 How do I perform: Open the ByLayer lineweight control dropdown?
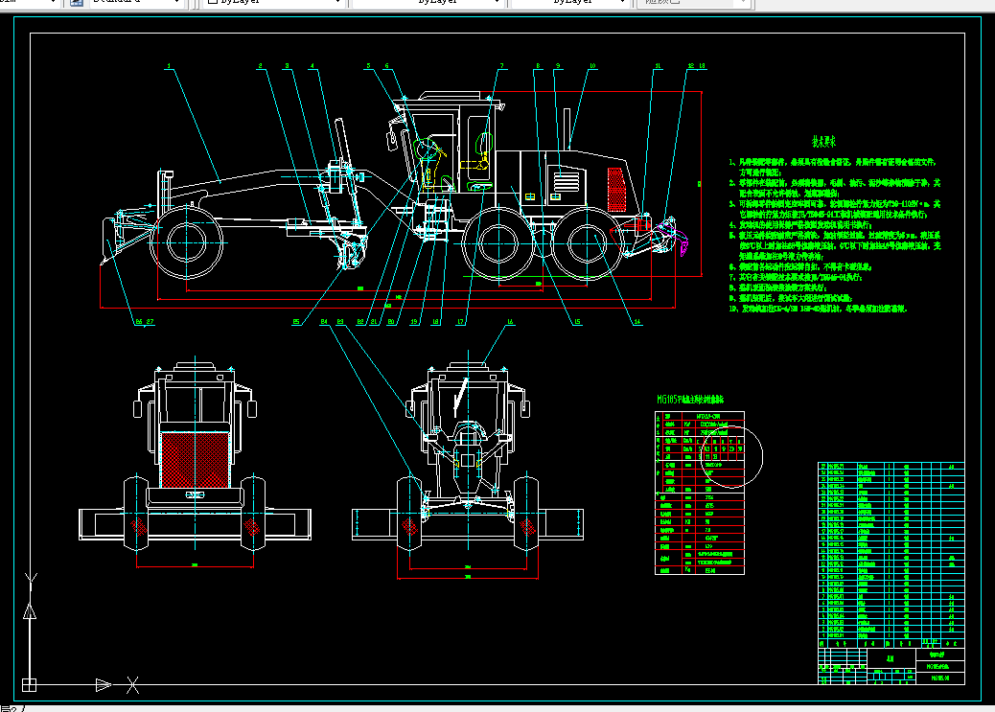tap(569, 2)
